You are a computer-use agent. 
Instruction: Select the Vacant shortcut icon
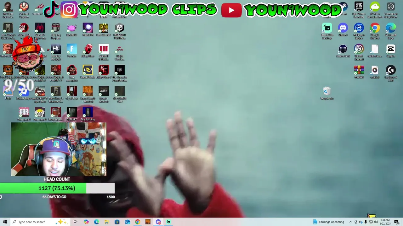[x=104, y=94]
